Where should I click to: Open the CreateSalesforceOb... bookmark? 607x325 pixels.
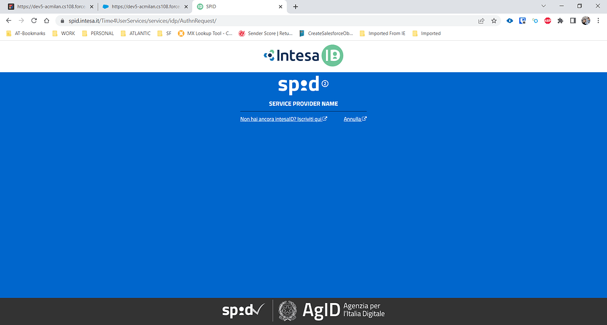coord(326,34)
